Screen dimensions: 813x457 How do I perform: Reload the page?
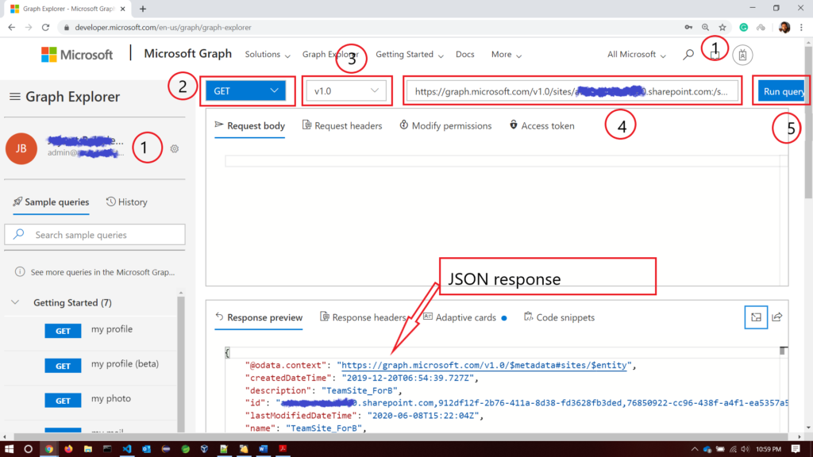(x=45, y=28)
